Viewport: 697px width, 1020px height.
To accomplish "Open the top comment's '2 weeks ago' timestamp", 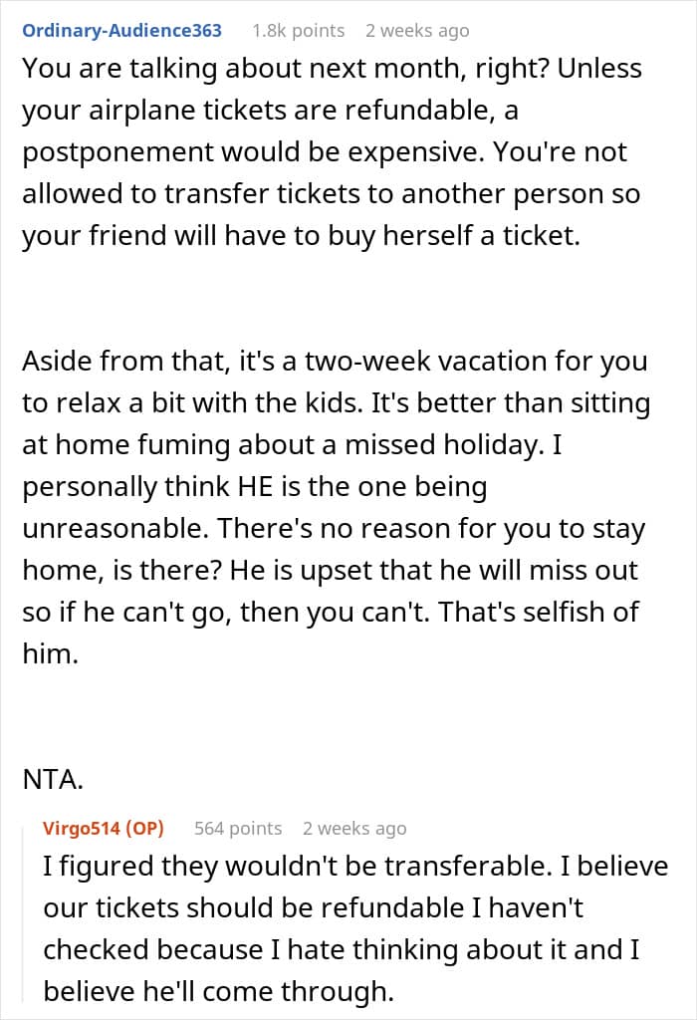I will click(416, 31).
